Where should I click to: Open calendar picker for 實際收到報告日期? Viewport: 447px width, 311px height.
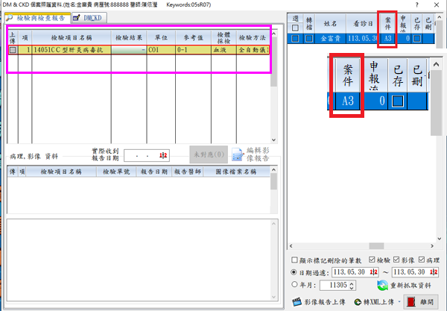pos(162,155)
